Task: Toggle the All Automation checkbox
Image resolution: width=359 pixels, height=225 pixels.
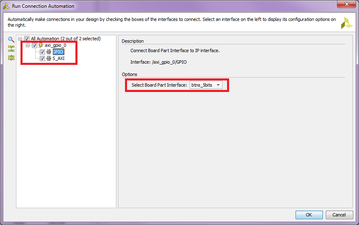Action: [x=27, y=39]
